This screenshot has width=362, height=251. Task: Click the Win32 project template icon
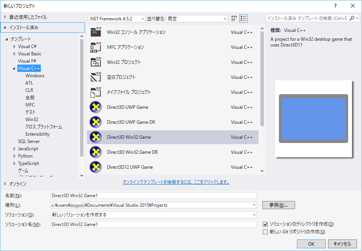95,62
